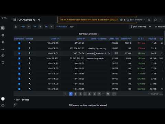165x124 pixels.
Task: Go to page 4 of flows
Action: [x=85, y=94]
